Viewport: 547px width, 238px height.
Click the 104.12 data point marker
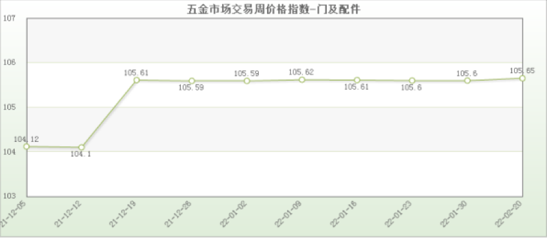26,146
